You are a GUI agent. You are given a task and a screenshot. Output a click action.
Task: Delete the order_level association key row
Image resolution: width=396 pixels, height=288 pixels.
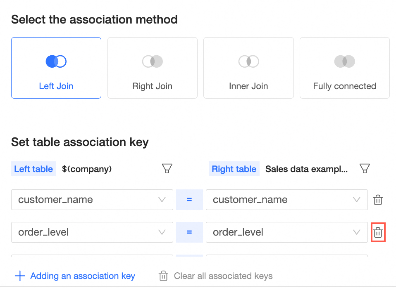378,232
